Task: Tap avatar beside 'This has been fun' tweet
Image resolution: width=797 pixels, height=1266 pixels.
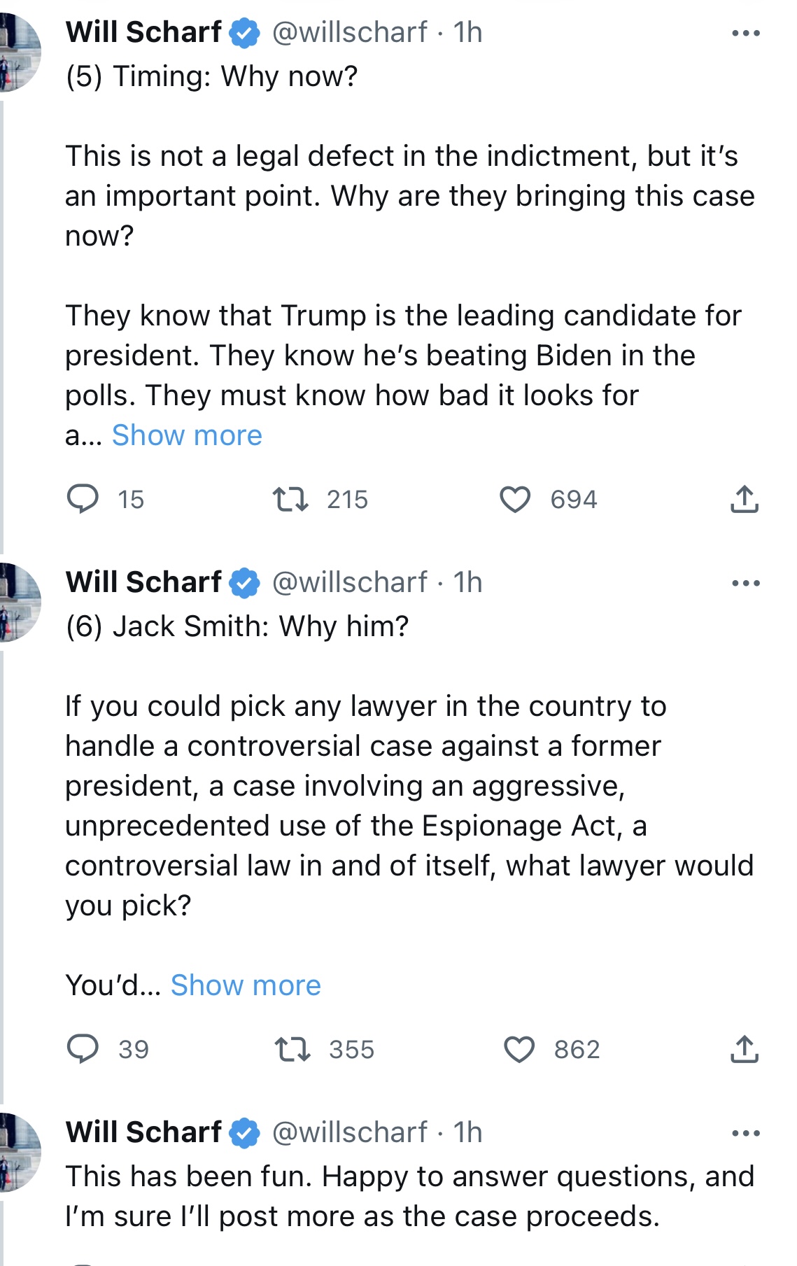Action: (x=20, y=1152)
